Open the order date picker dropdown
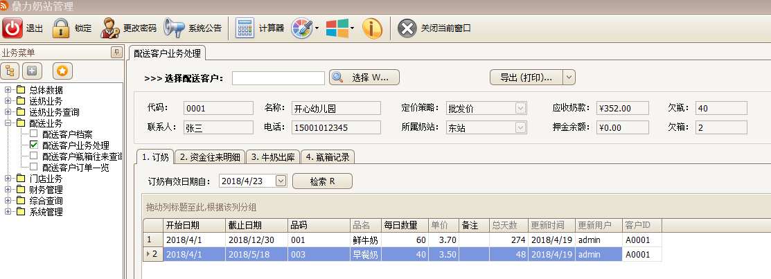This screenshot has width=771, height=279. (x=281, y=181)
